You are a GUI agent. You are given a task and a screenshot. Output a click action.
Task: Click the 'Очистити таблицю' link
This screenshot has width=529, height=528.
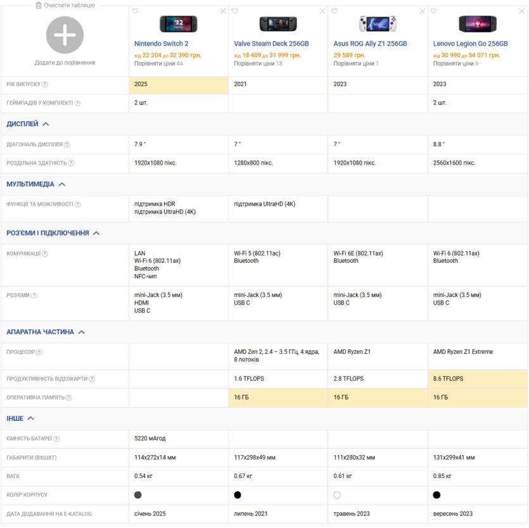70,6
